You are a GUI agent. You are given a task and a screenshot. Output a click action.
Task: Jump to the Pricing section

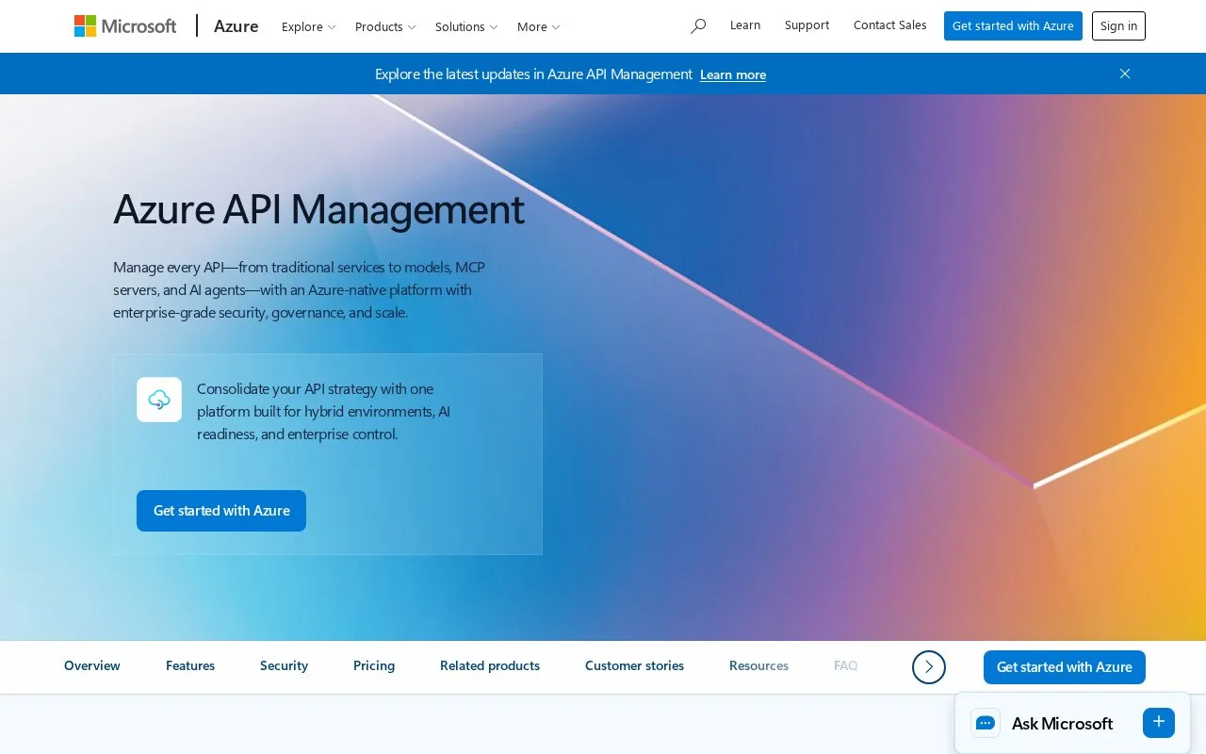click(374, 665)
